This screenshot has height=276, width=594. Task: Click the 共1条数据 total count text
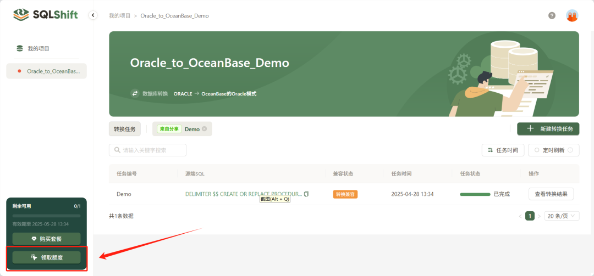coord(121,216)
